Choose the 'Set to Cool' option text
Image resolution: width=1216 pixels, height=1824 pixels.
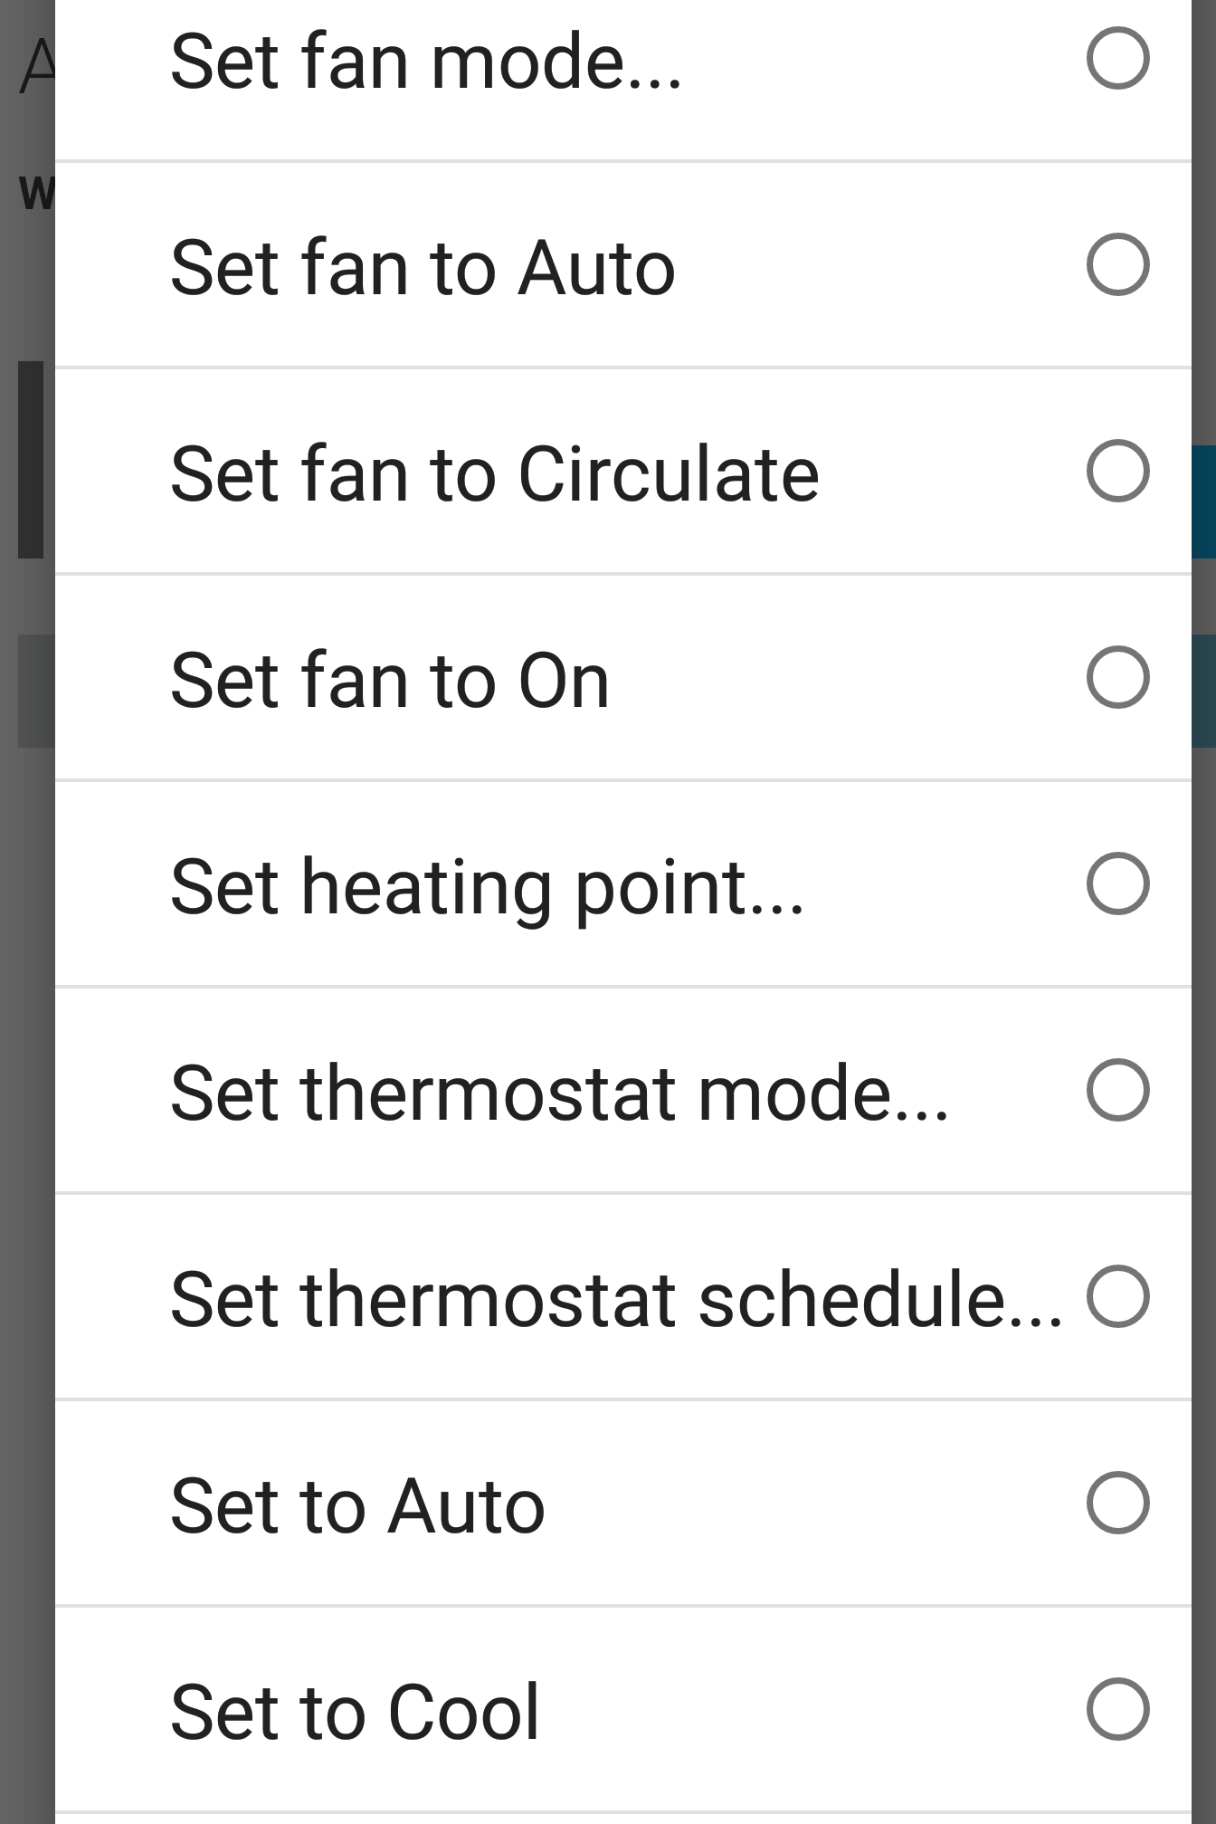pos(355,1713)
